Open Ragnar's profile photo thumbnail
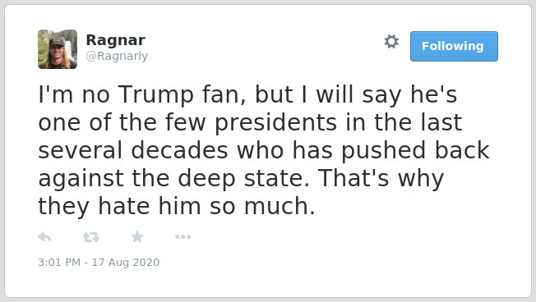The image size is (536, 302). 58,49
